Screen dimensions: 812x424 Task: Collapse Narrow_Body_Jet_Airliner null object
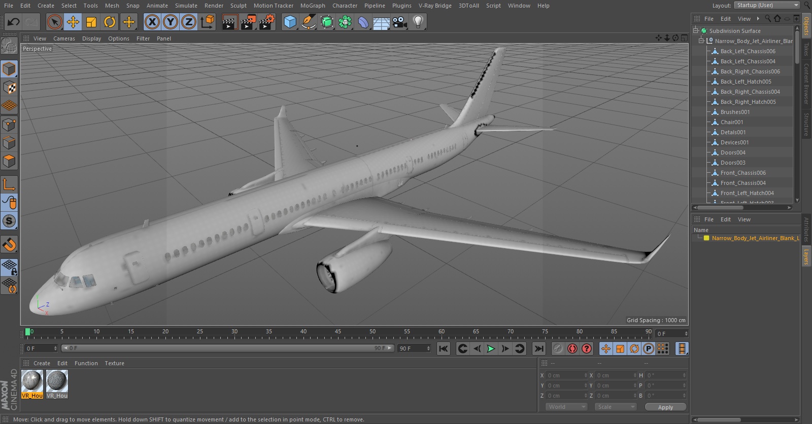tap(701, 41)
